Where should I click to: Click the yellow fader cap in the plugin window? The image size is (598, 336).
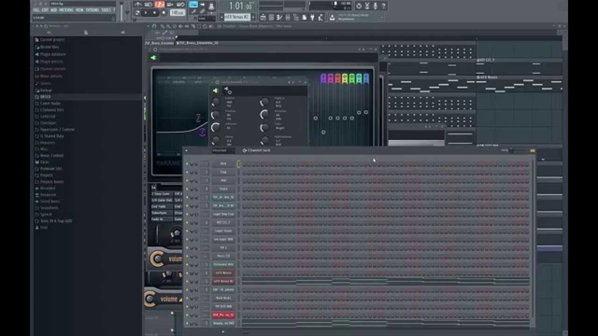pyautogui.click(x=345, y=78)
